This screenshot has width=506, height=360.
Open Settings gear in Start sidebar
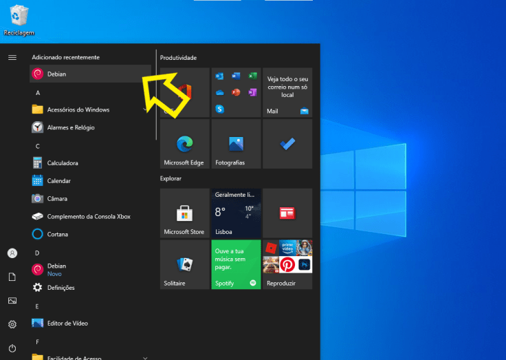[12, 324]
